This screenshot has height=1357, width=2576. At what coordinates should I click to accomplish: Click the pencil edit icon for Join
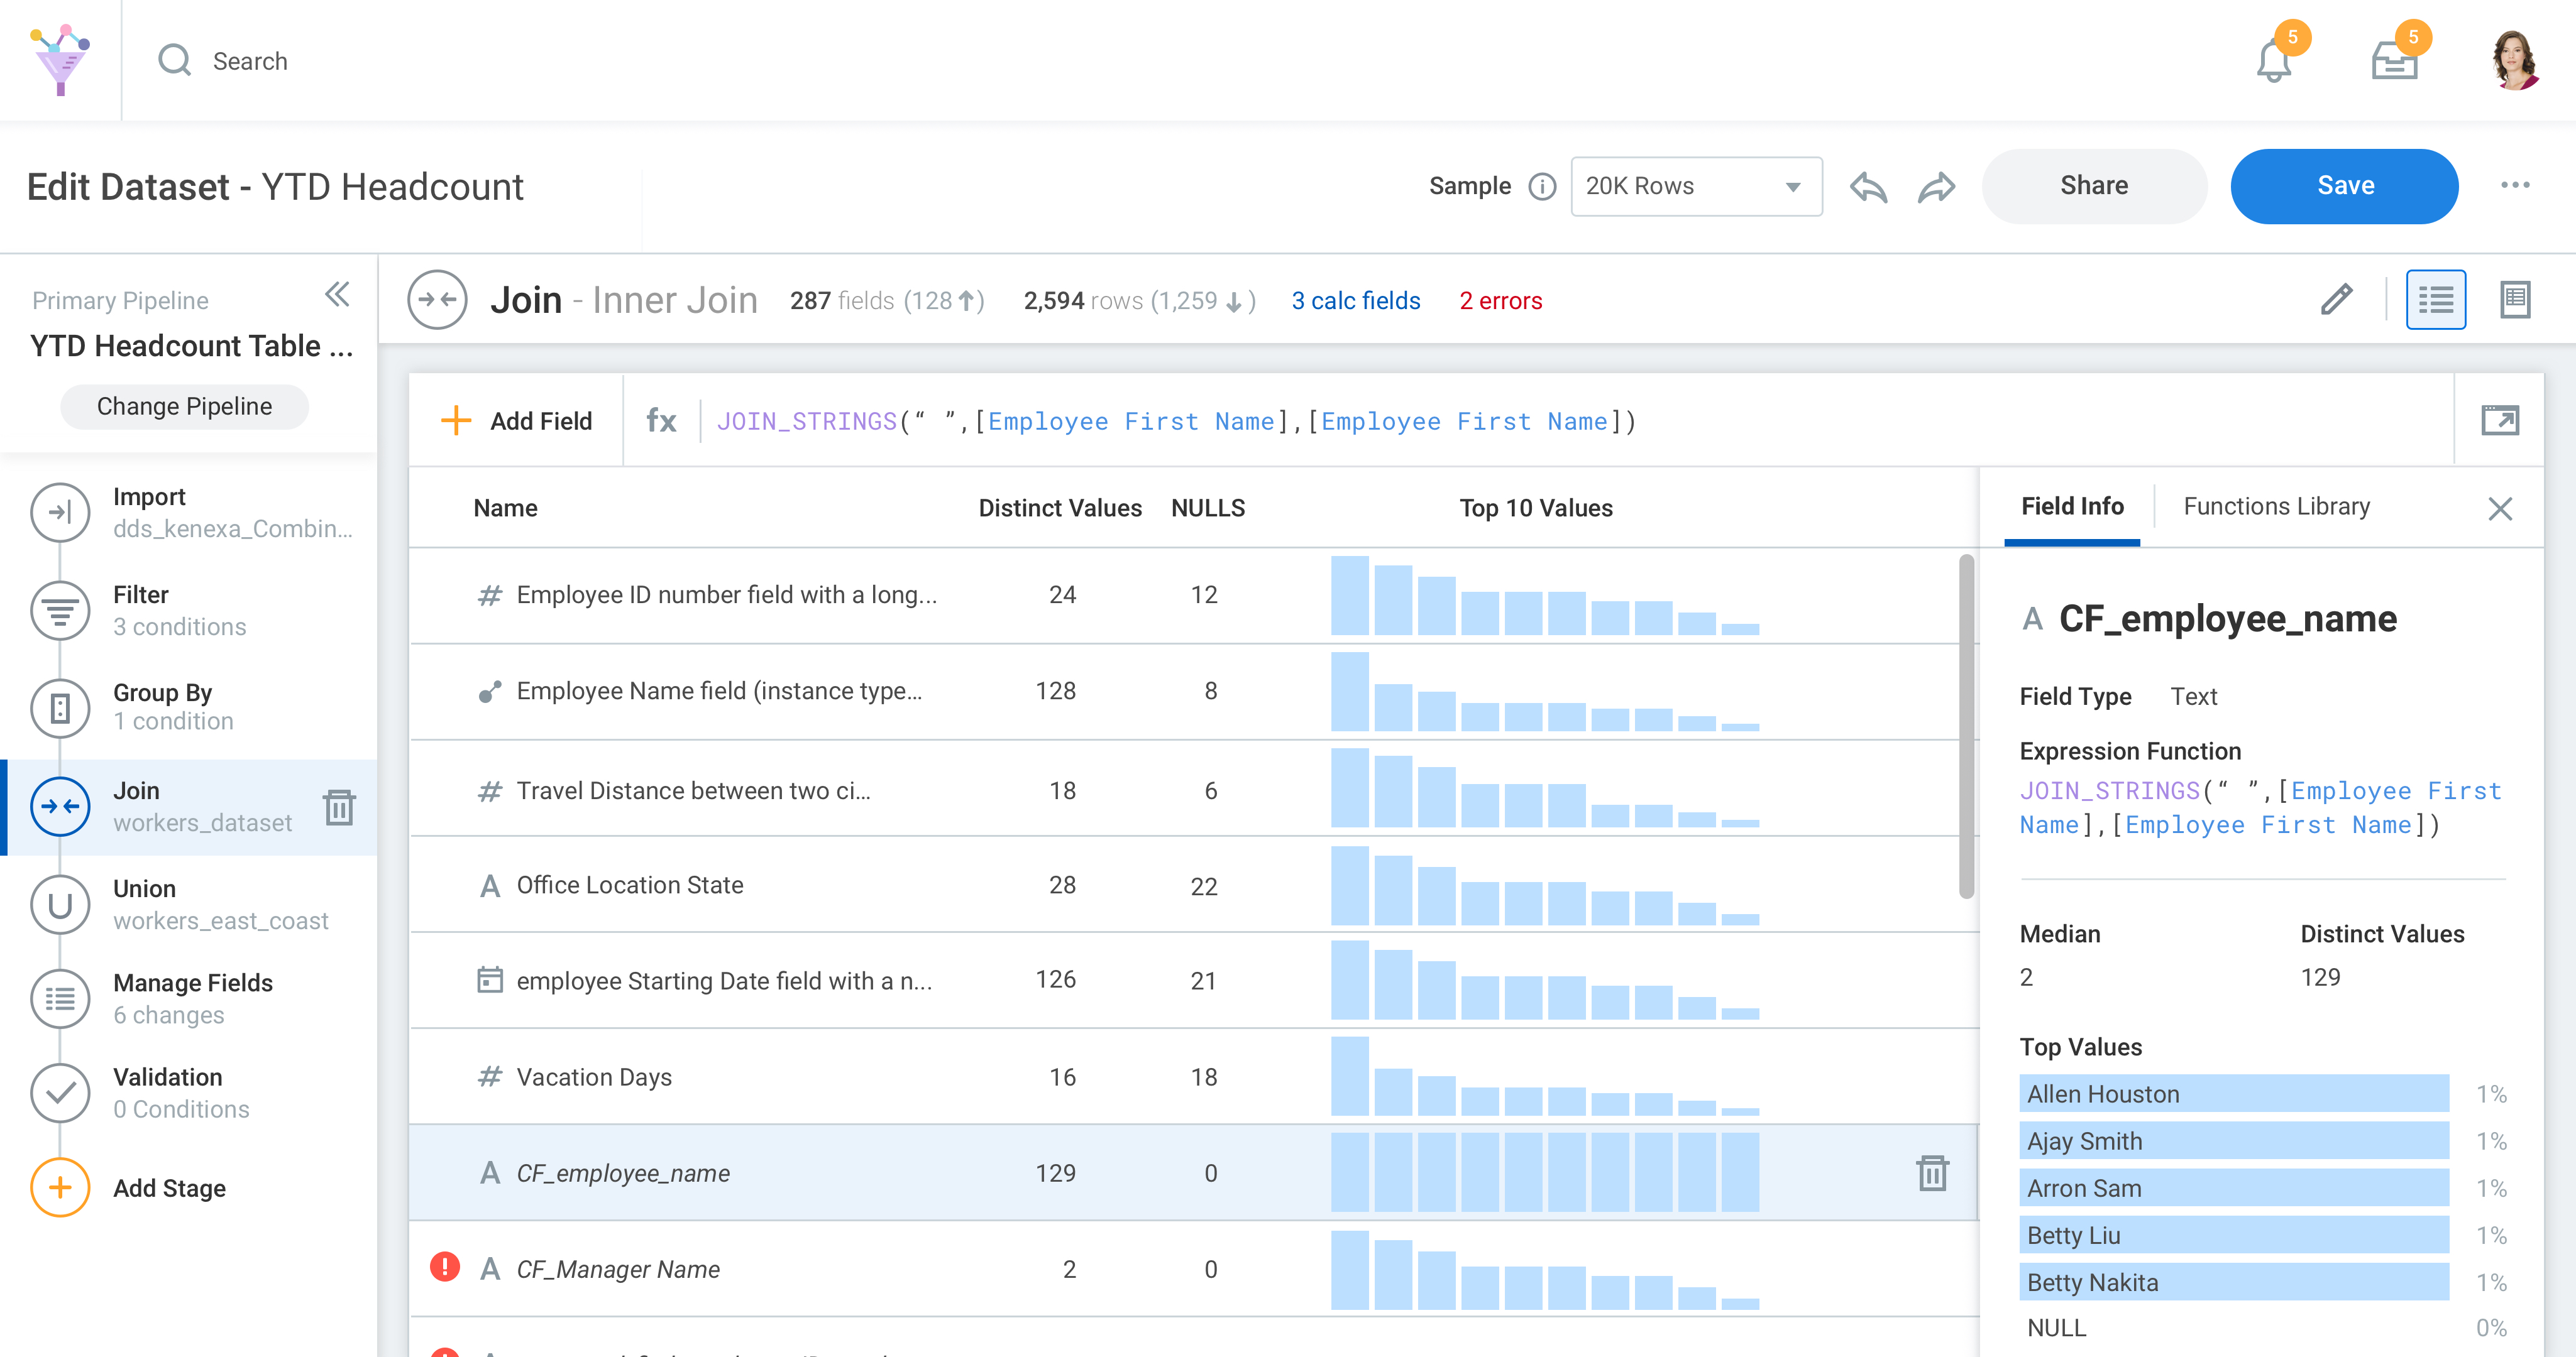[x=2336, y=300]
